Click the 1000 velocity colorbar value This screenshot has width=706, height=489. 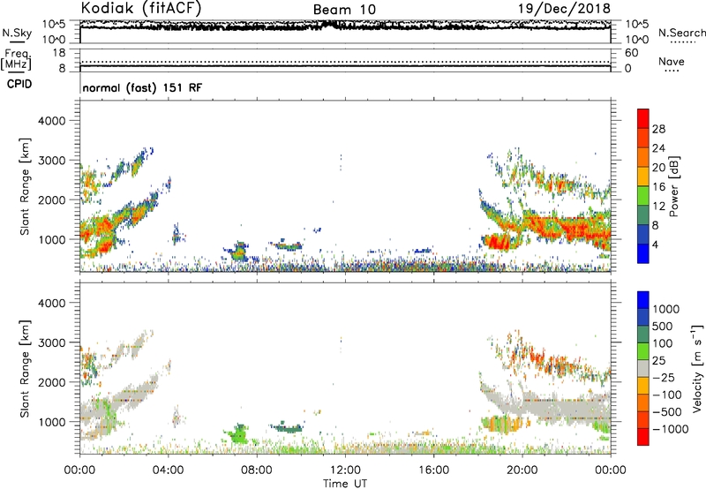[x=666, y=309]
